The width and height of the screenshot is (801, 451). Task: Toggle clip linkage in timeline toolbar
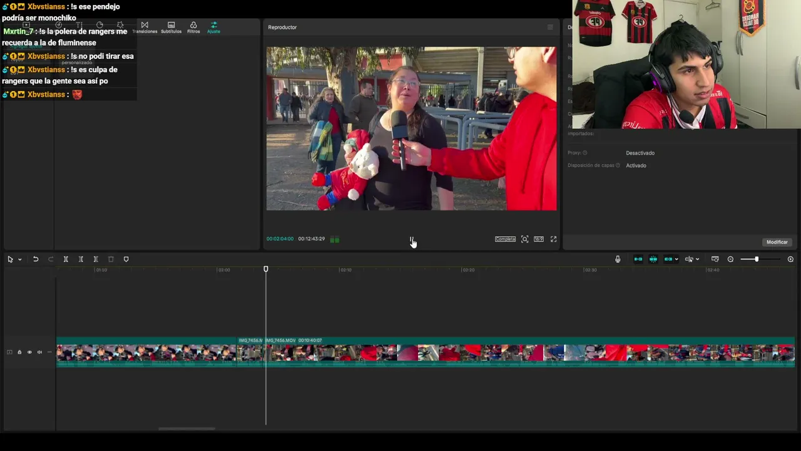tap(668, 259)
